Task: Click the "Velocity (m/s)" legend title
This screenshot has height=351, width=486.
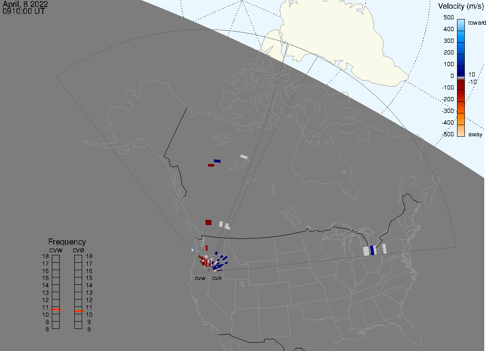Action: (460, 6)
